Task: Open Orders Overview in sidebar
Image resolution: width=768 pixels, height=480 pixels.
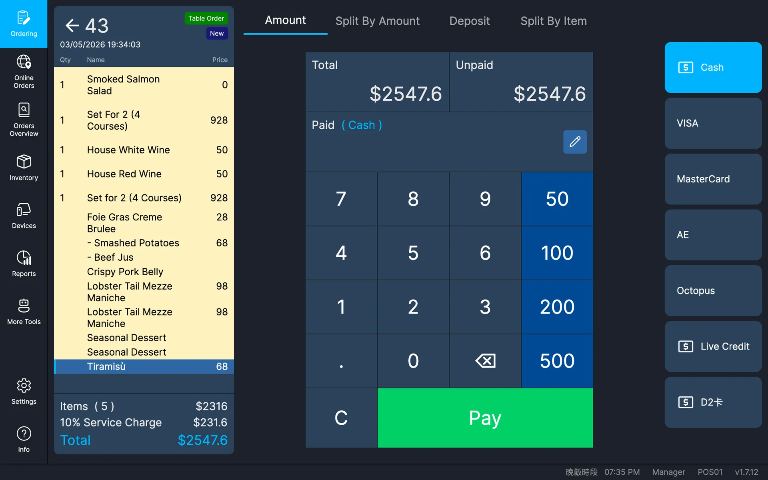Action: [24, 120]
